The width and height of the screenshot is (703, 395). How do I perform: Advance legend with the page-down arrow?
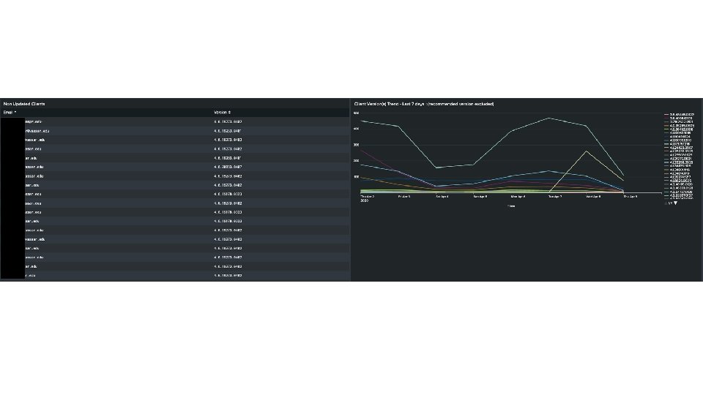(x=675, y=203)
